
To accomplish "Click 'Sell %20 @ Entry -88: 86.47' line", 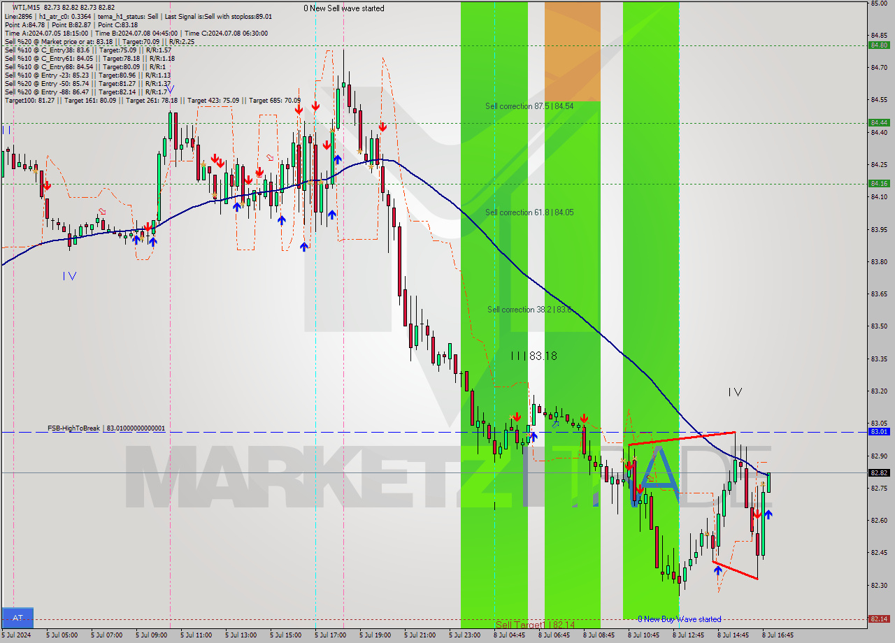I will [x=87, y=92].
